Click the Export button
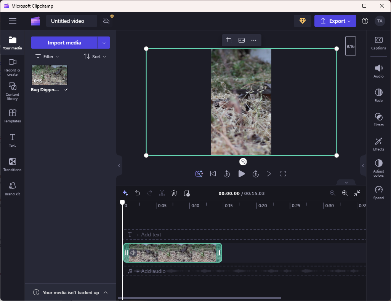391x301 pixels. (x=335, y=21)
